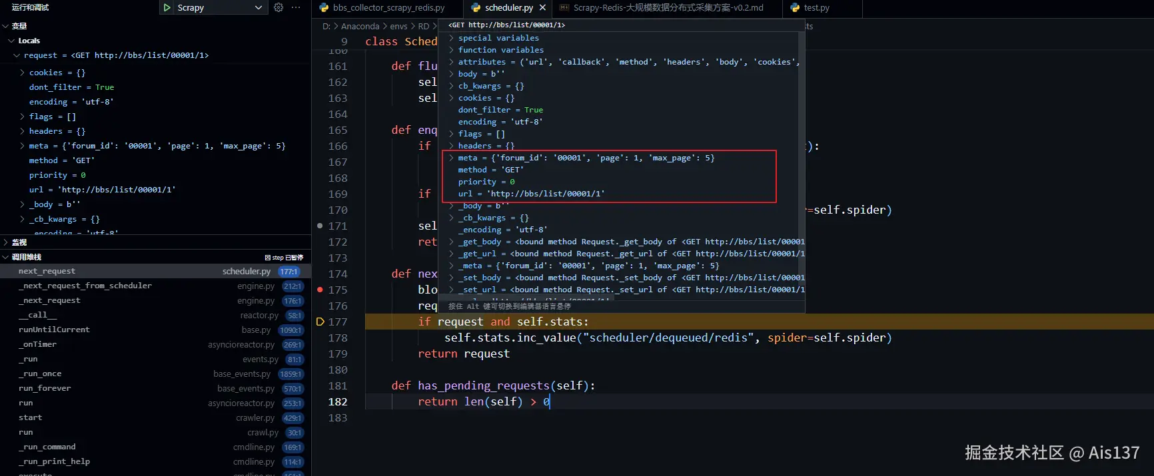Expand headers in the variables panel
This screenshot has width=1154, height=476.
(x=23, y=131)
